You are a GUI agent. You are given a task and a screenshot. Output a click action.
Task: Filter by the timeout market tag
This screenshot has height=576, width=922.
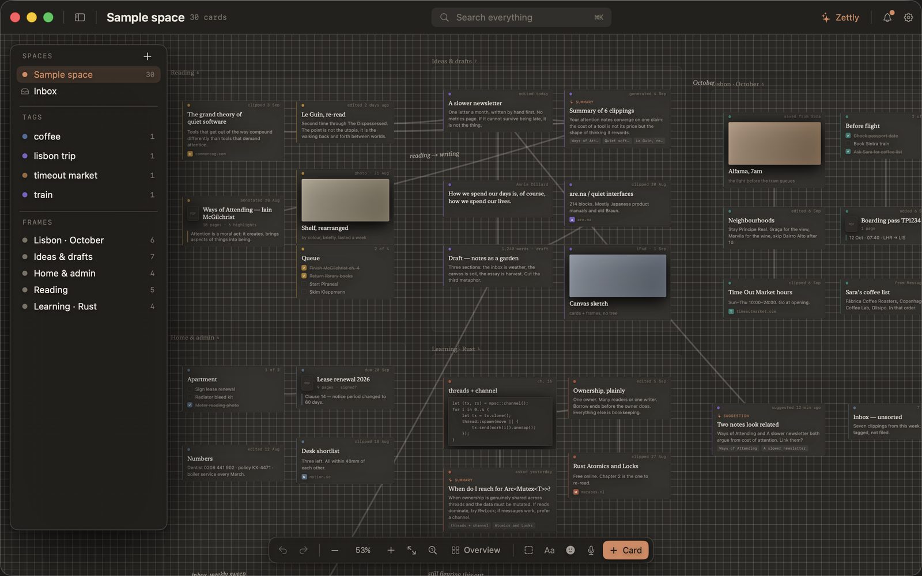pyautogui.click(x=88, y=175)
